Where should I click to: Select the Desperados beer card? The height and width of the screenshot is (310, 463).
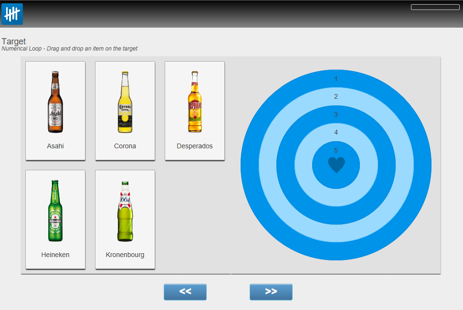(x=195, y=111)
